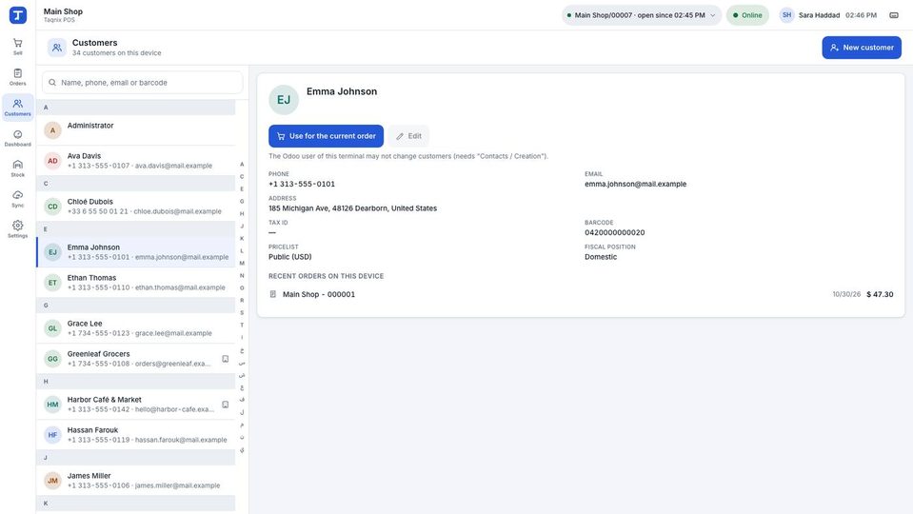Click the company icon on Harbor Café & Market row

[226, 404]
